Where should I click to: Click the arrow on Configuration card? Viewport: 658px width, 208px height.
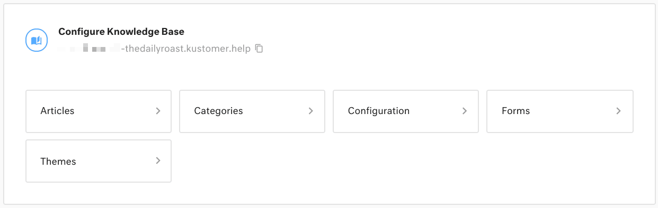pyautogui.click(x=465, y=111)
